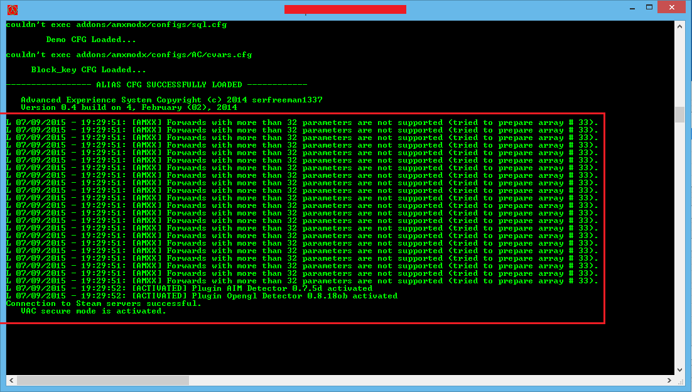Click the Opengl Detector activated log line
The height and width of the screenshot is (392, 692).
click(202, 296)
